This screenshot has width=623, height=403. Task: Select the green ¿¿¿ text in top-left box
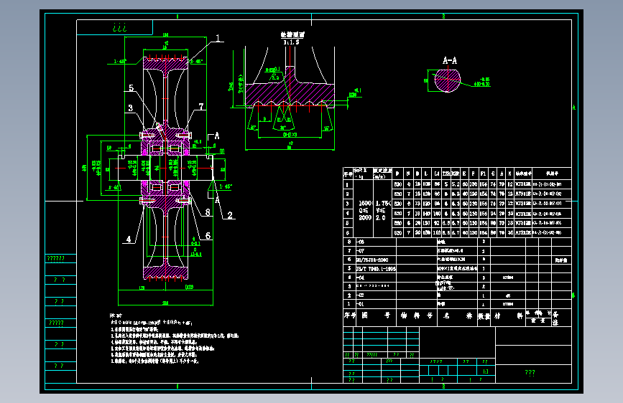[119, 28]
